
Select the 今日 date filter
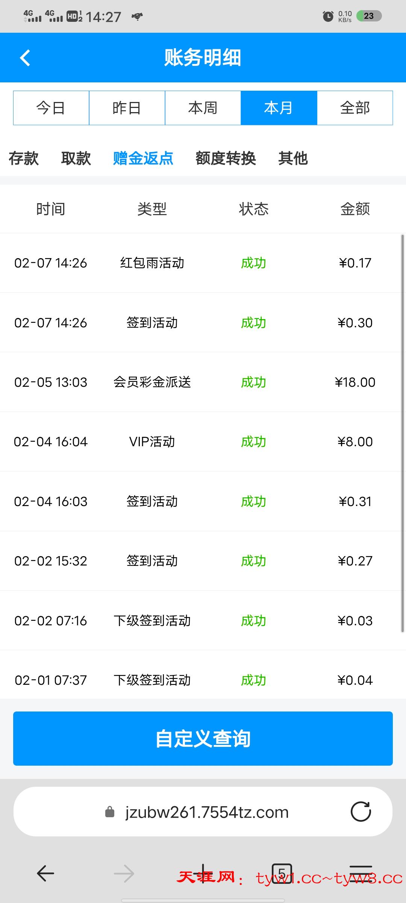tap(51, 108)
